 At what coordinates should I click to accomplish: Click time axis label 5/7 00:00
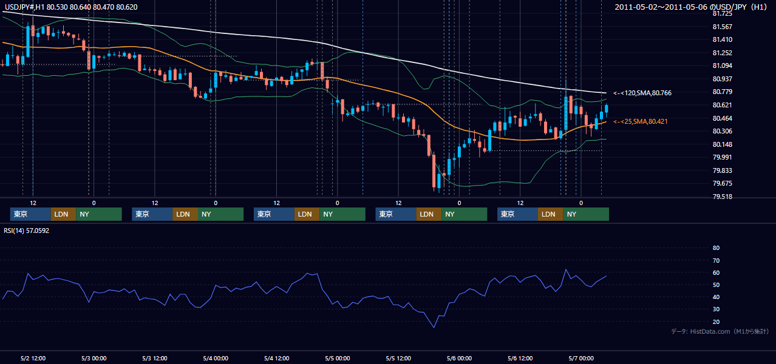coord(581,358)
